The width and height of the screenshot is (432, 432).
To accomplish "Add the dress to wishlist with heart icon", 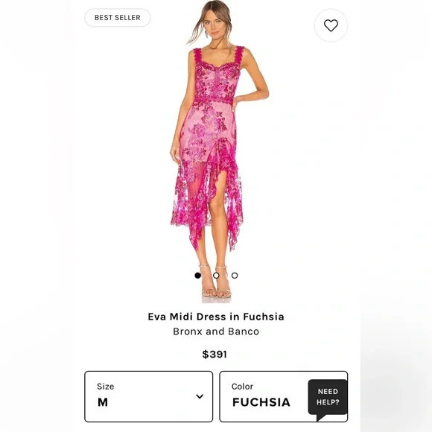I will point(331,25).
